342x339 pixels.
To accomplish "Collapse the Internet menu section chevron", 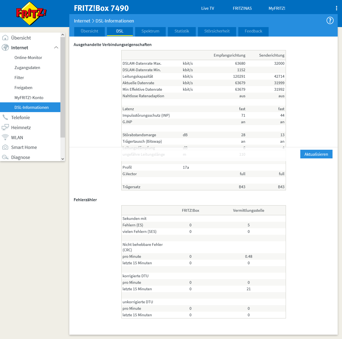I will (56, 47).
